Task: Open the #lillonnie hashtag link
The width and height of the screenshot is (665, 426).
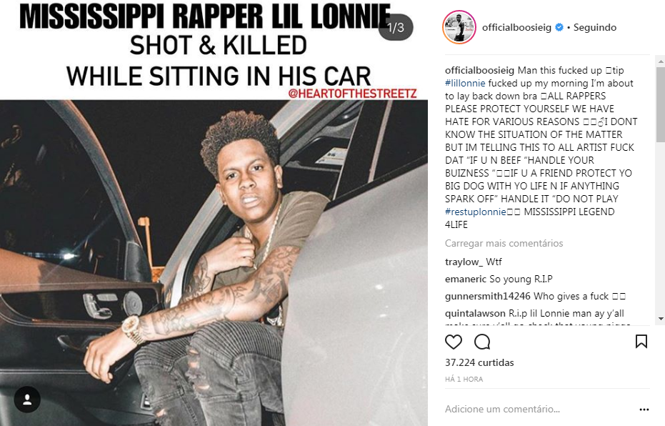Action: point(465,83)
